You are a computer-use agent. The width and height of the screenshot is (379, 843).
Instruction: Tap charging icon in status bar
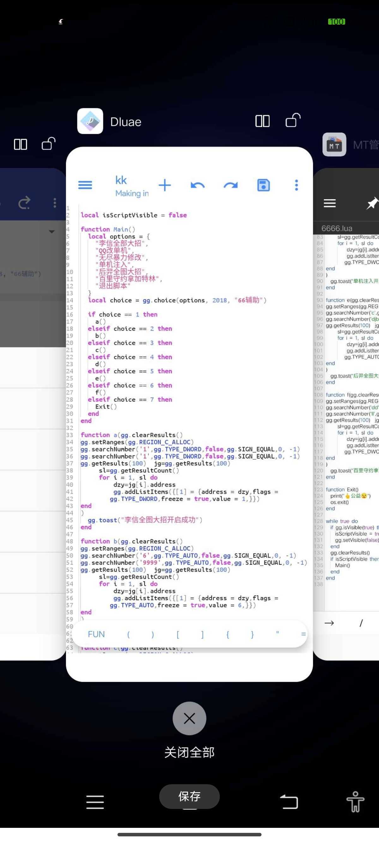61,21
